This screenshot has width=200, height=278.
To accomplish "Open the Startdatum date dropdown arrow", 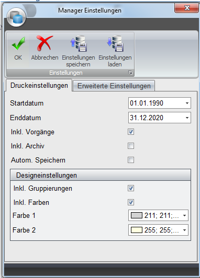I will [187, 103].
